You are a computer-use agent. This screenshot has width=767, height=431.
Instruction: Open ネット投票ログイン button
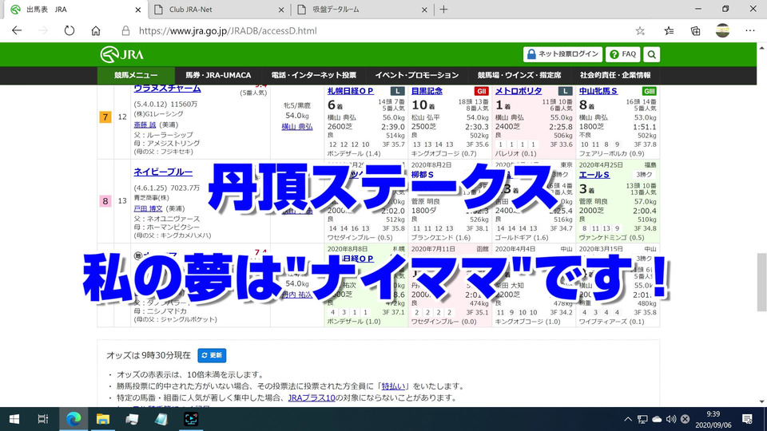click(x=562, y=54)
